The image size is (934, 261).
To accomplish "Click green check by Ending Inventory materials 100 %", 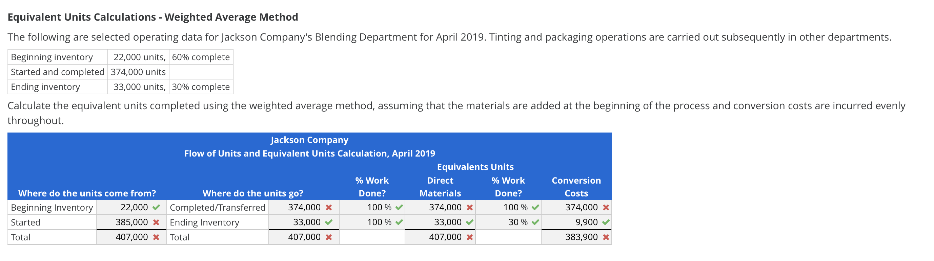I will [399, 222].
